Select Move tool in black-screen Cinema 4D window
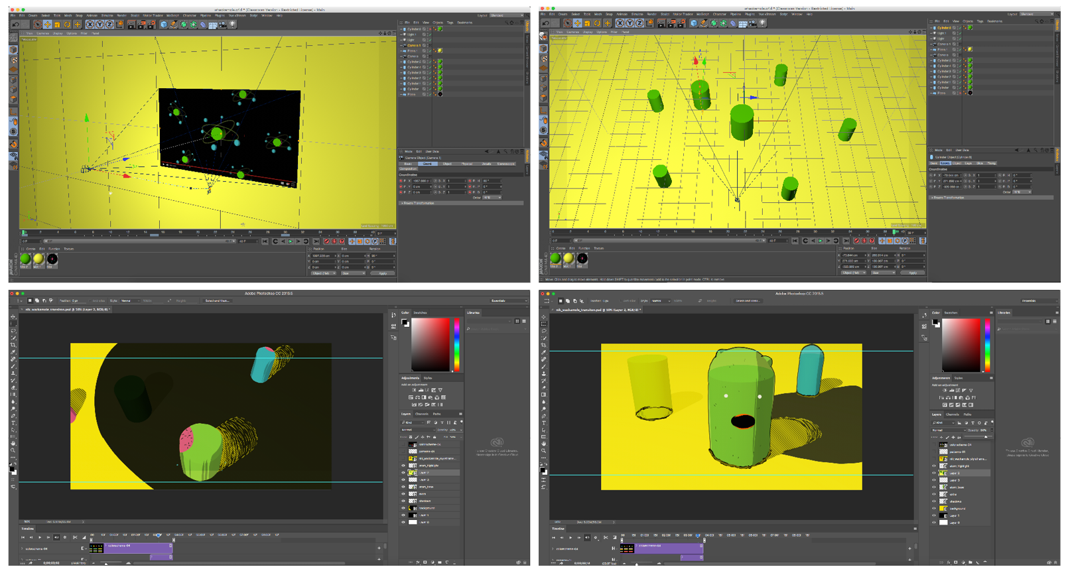The width and height of the screenshot is (1068, 573). (47, 25)
